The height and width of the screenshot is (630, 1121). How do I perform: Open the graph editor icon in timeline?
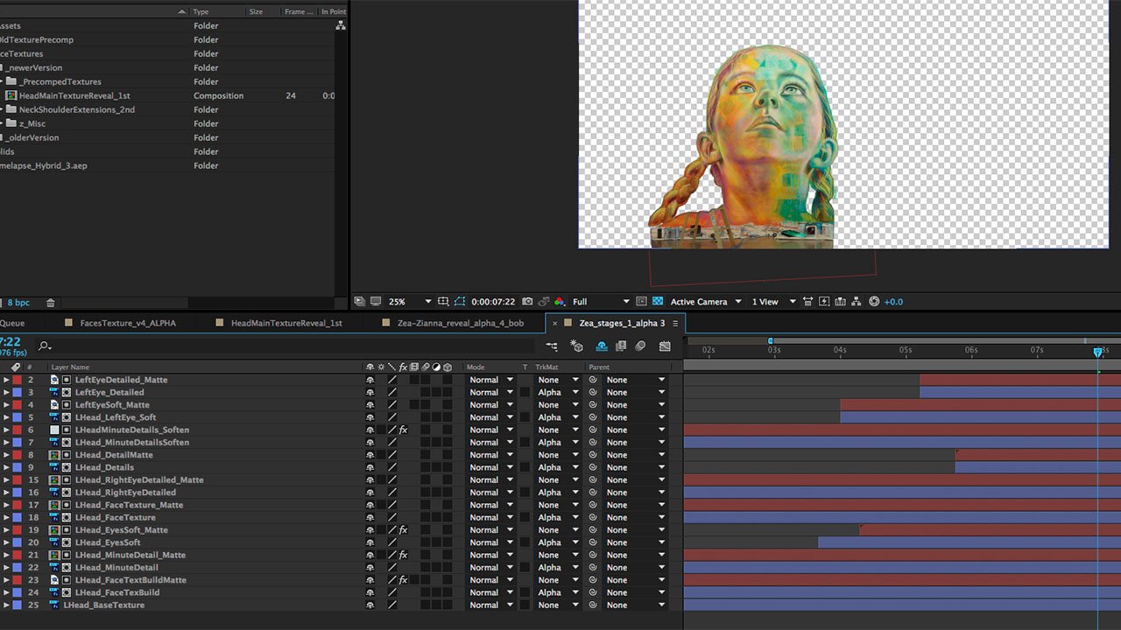point(665,346)
